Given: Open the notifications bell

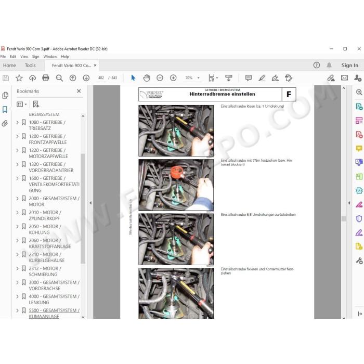Looking at the screenshot, I should coord(329,65).
